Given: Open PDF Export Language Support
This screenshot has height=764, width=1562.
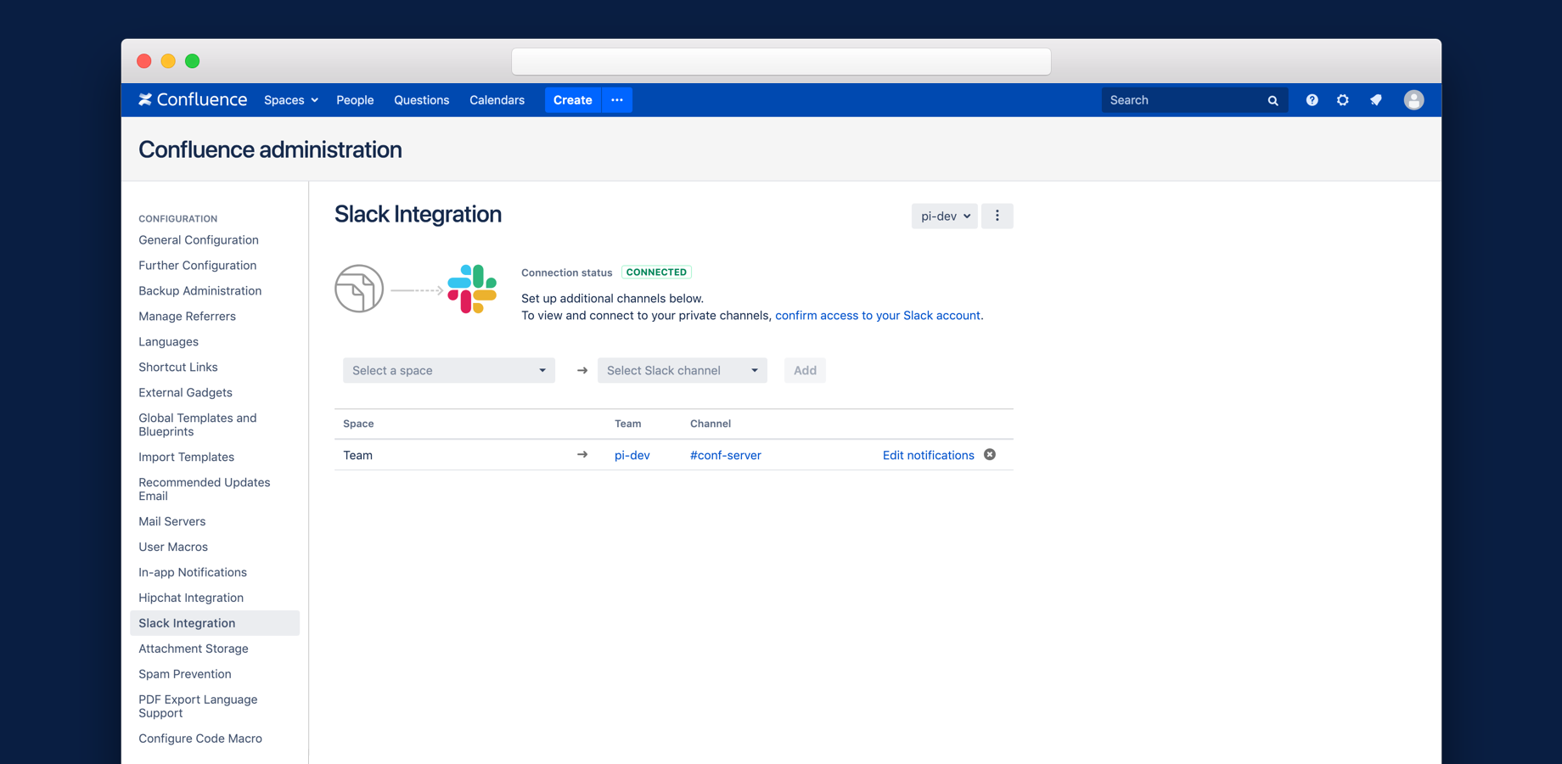Looking at the screenshot, I should [x=198, y=706].
